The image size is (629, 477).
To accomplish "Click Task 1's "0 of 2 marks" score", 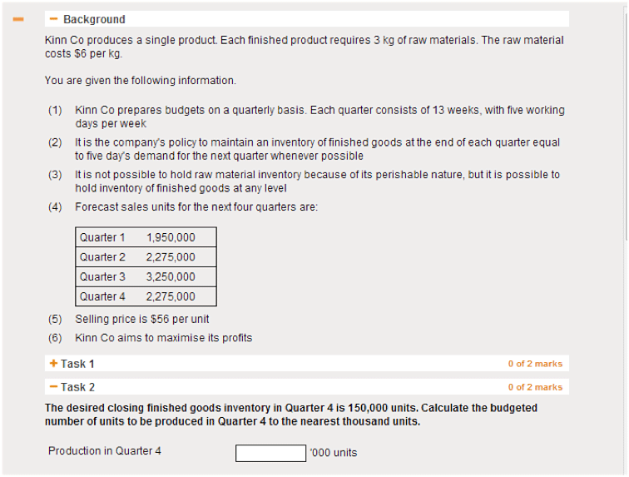I will [535, 364].
